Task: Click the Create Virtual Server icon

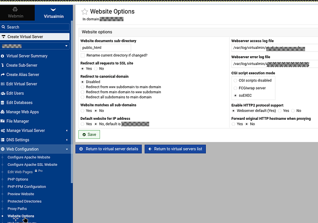Action: (3, 37)
